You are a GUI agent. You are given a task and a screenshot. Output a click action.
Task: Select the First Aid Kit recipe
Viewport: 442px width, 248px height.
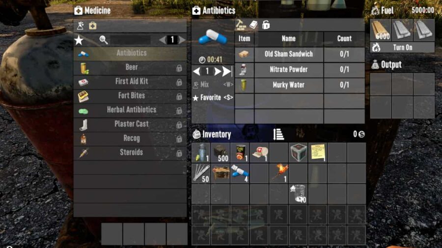130,81
